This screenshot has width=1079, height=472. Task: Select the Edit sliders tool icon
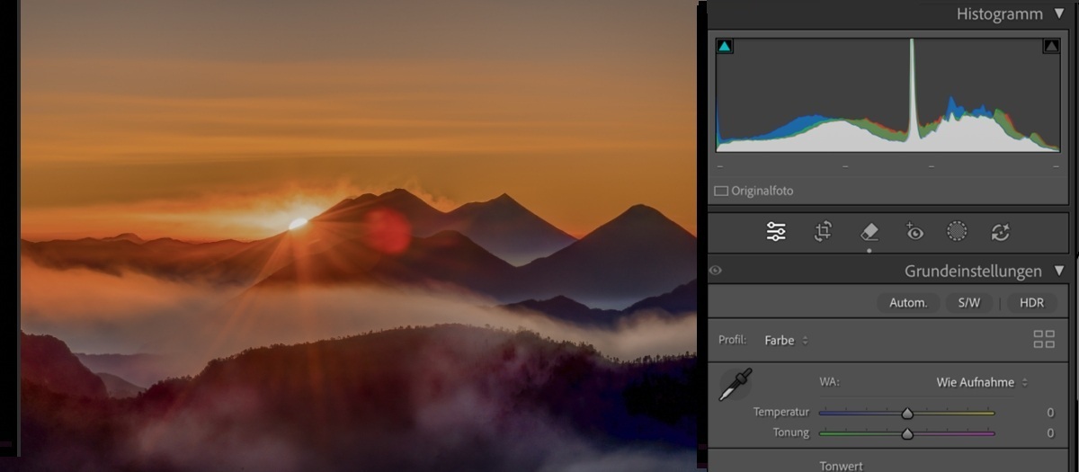tap(776, 232)
